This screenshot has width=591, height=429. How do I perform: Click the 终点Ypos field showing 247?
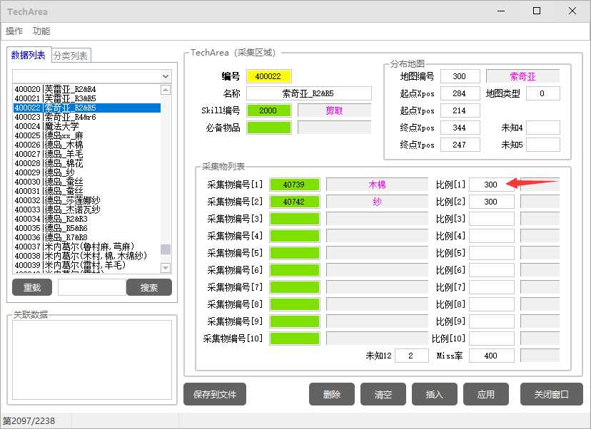[460, 145]
